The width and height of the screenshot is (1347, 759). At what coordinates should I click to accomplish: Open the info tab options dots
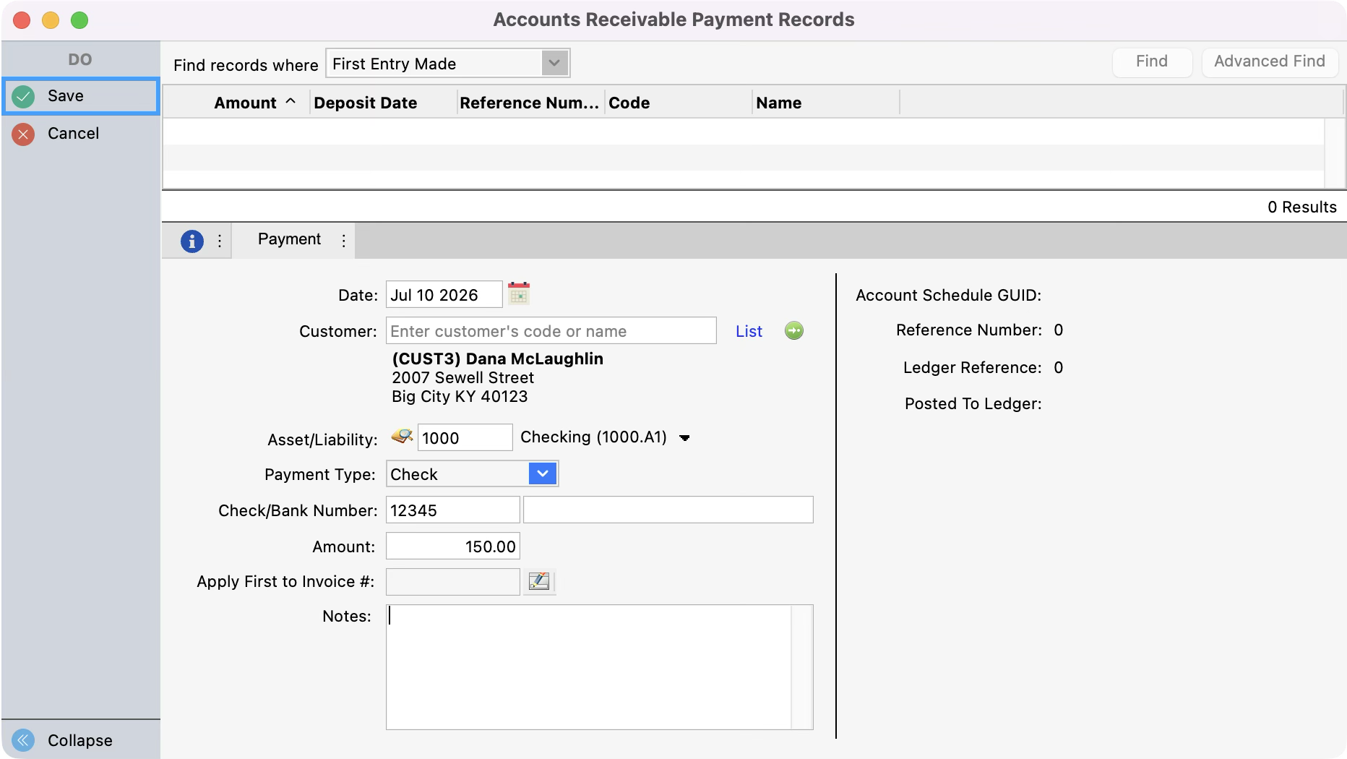pos(220,241)
